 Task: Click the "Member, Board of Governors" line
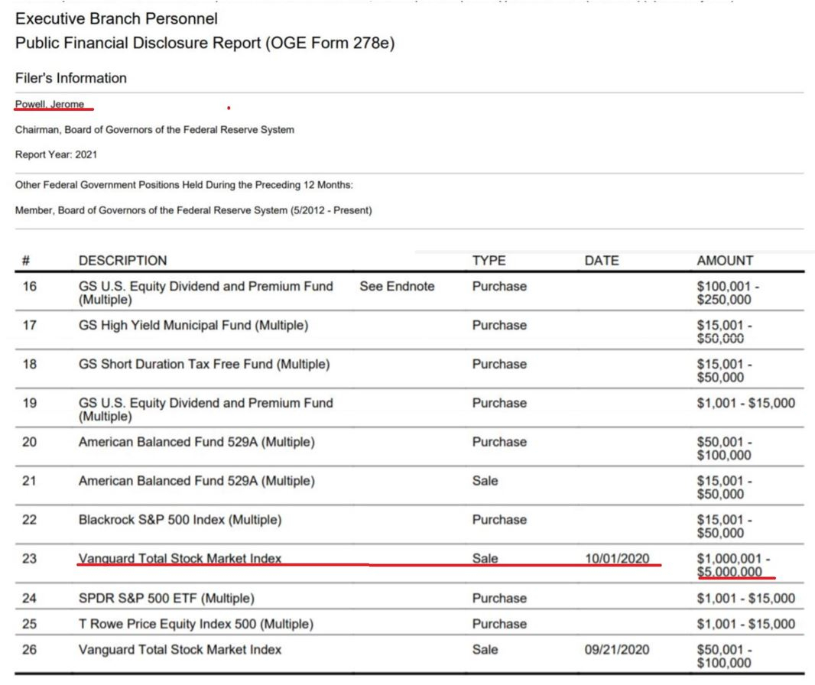193,210
